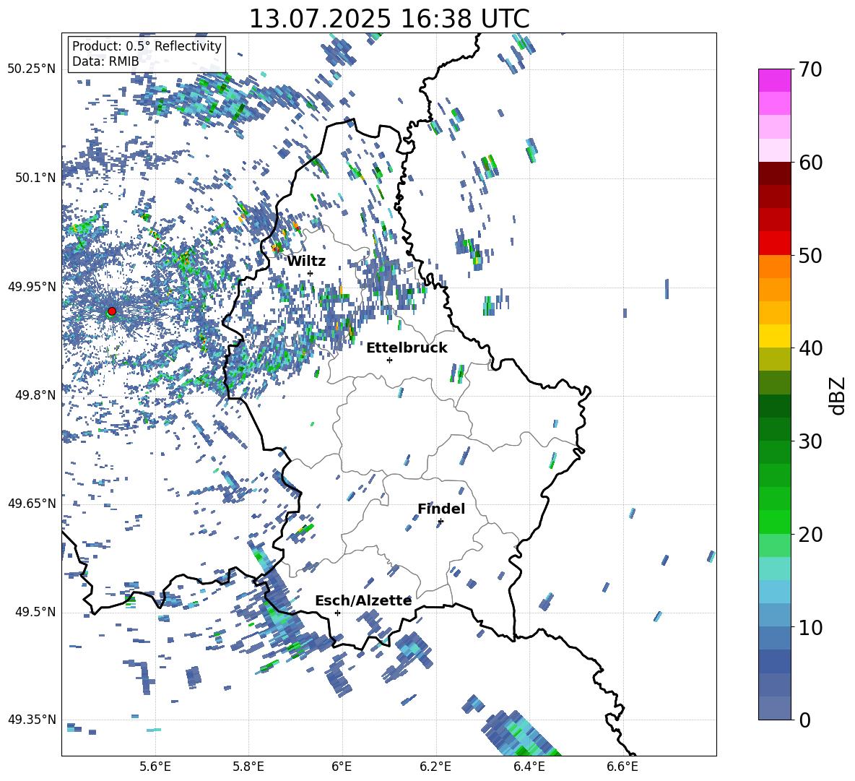The height and width of the screenshot is (781, 855).
Task: Click the 5.8°E longitude label
Action: coord(248,767)
